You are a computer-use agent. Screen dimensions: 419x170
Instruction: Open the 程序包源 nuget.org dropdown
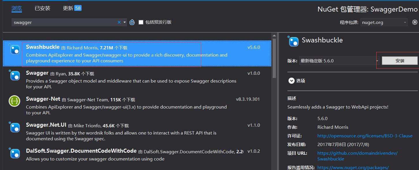[x=384, y=22]
